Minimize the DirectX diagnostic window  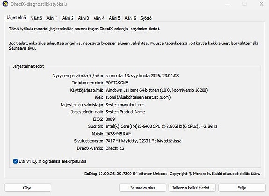228,4
